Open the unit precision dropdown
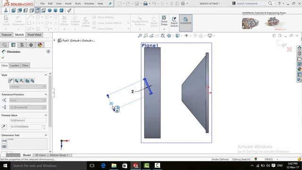 coord(28,107)
